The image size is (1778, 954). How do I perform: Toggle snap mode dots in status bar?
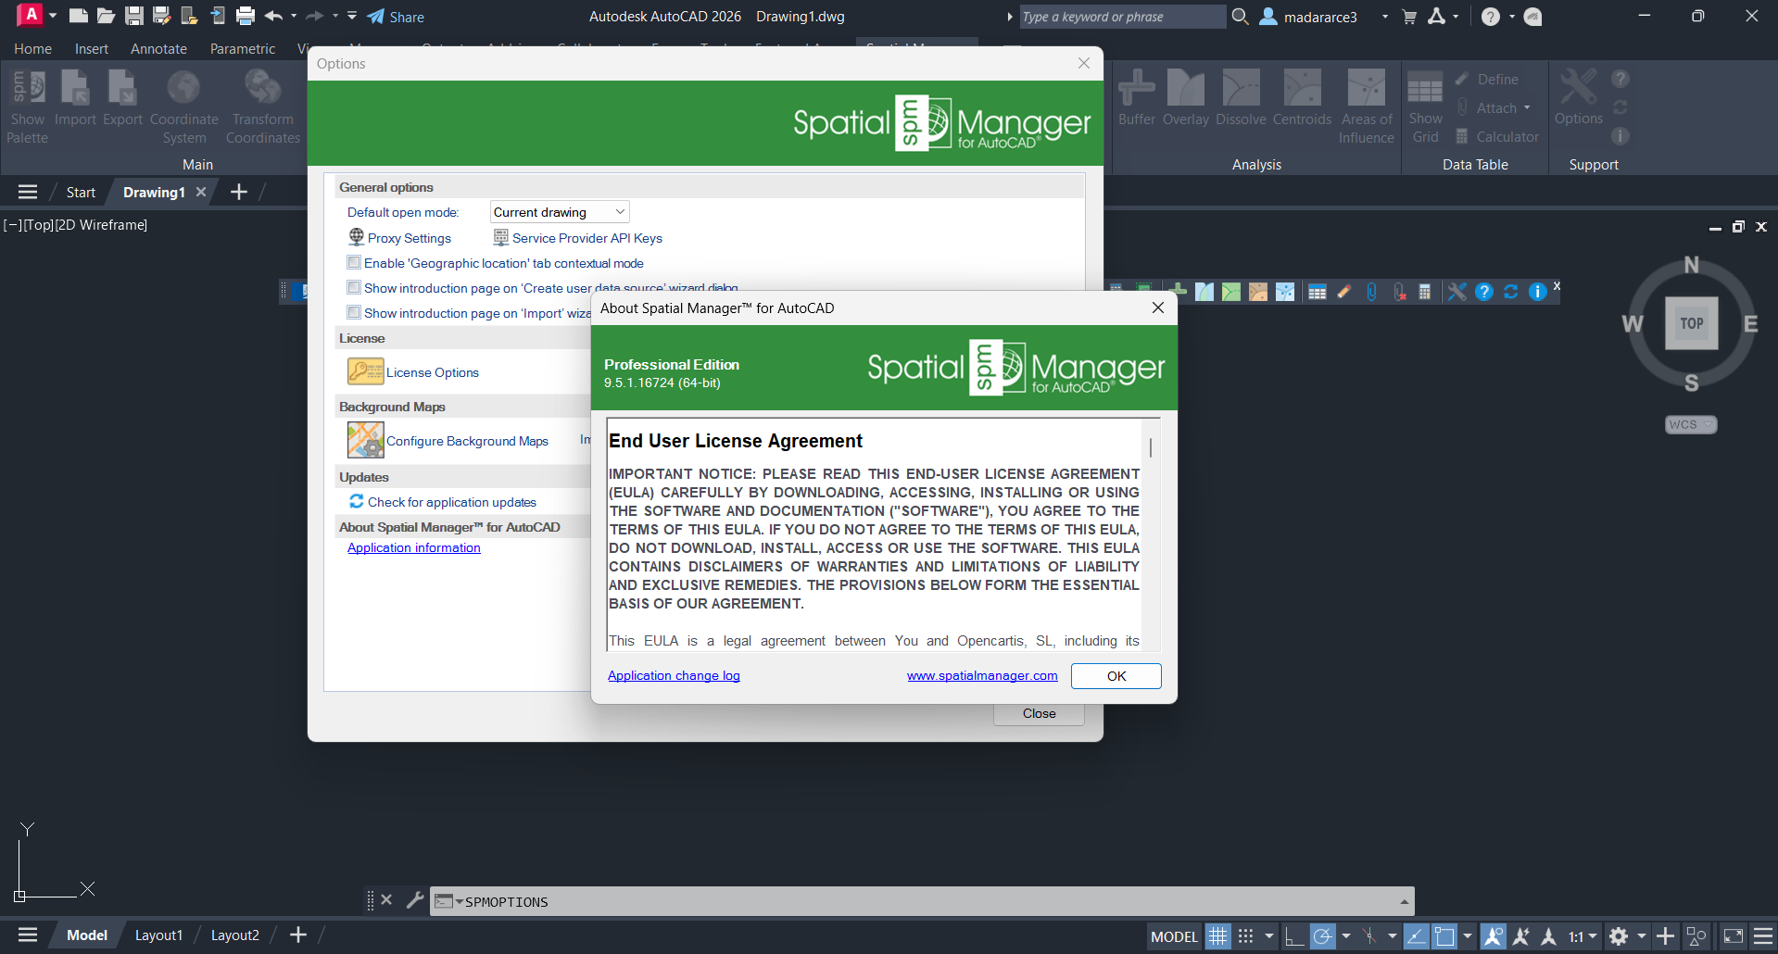pos(1246,936)
